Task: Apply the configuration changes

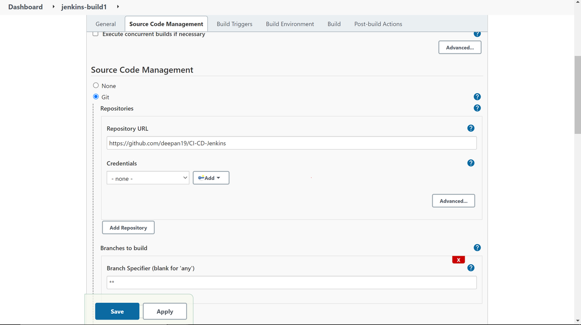Action: (x=165, y=311)
